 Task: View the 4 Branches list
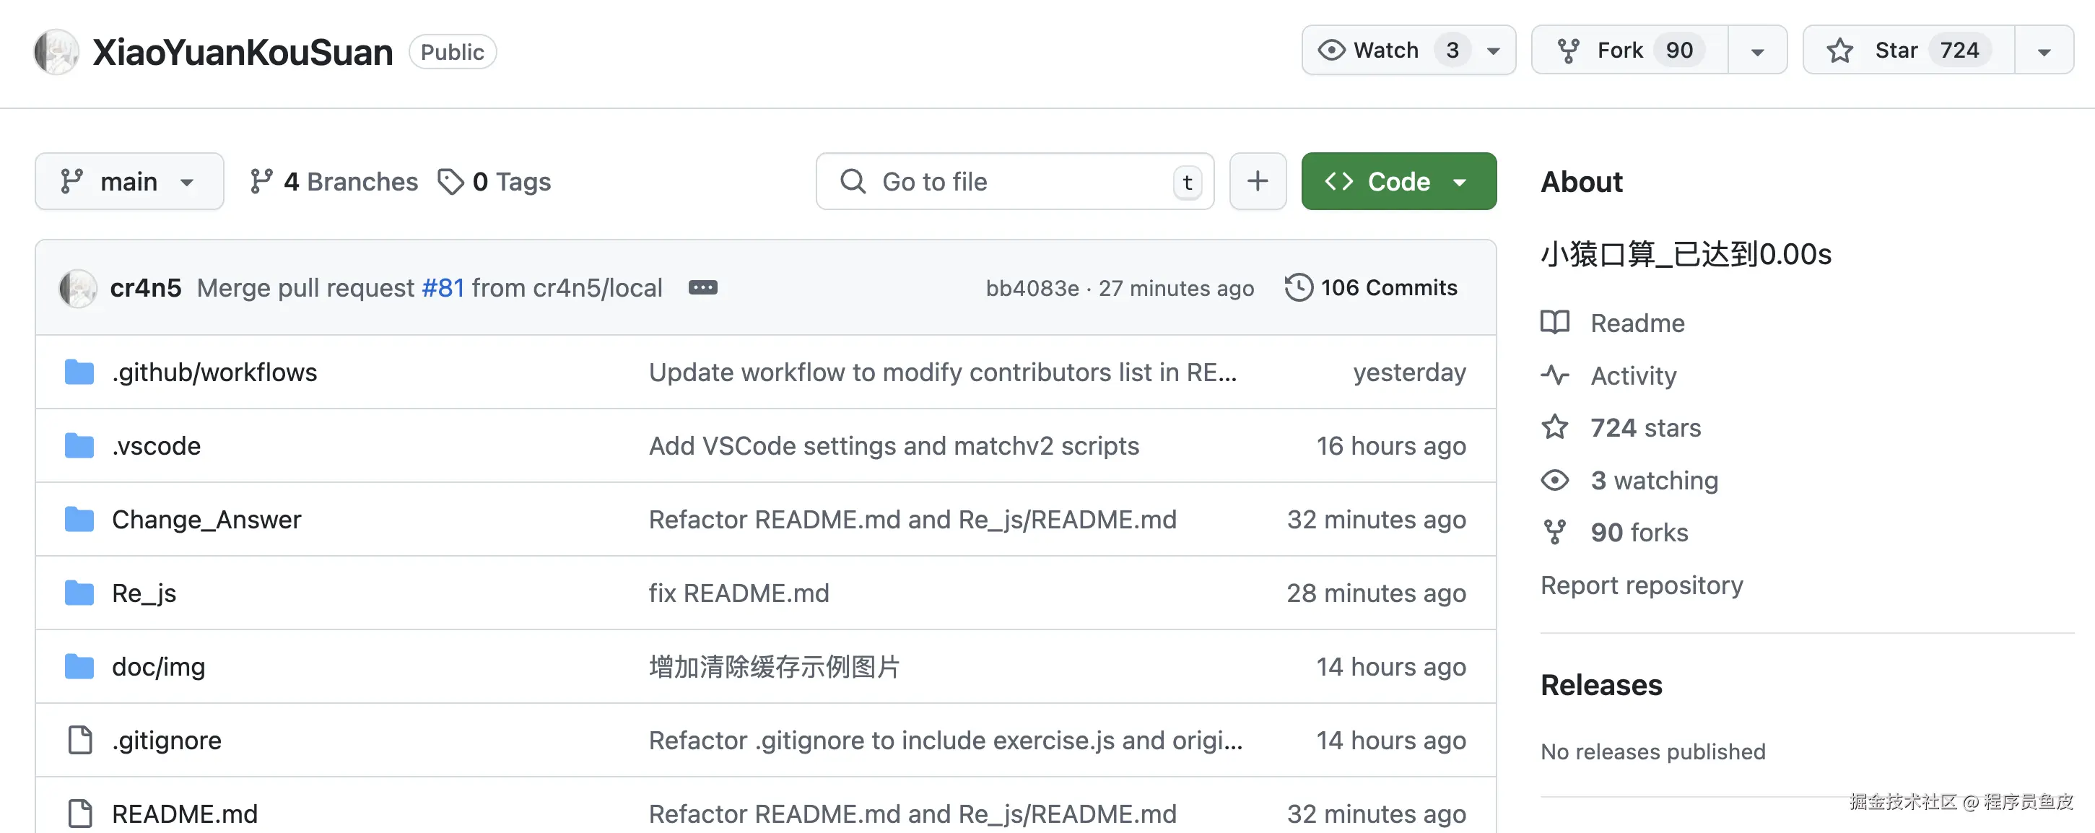[x=334, y=181]
